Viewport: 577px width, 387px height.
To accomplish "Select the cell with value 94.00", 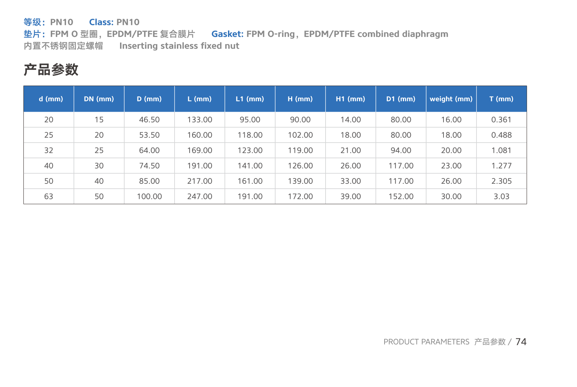I will click(x=401, y=150).
